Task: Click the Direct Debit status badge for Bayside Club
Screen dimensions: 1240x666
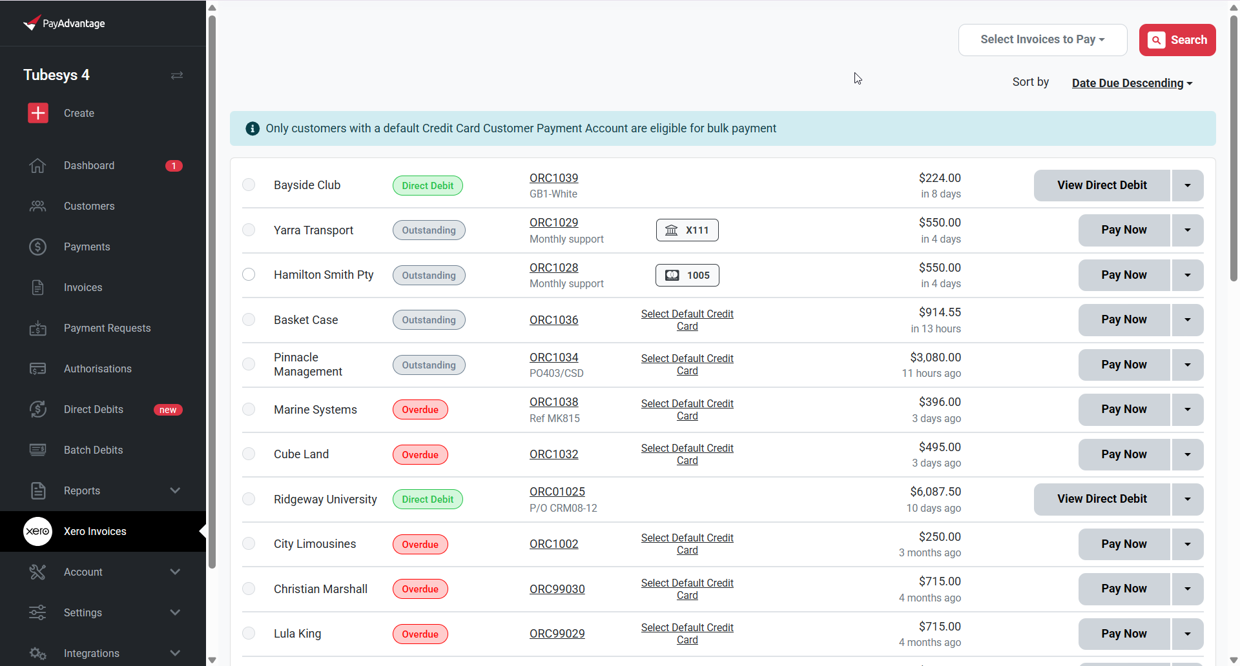Action: coord(428,185)
